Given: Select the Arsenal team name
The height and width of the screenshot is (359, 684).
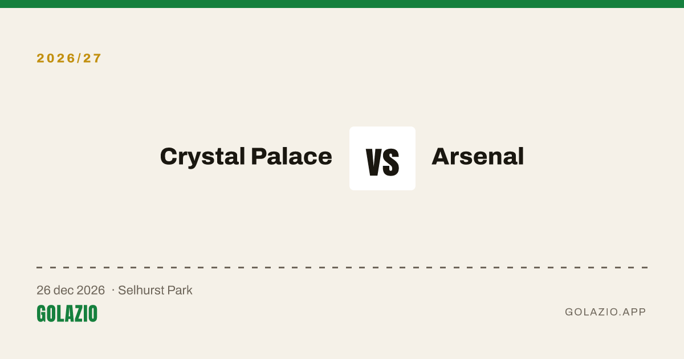Looking at the screenshot, I should [x=478, y=156].
